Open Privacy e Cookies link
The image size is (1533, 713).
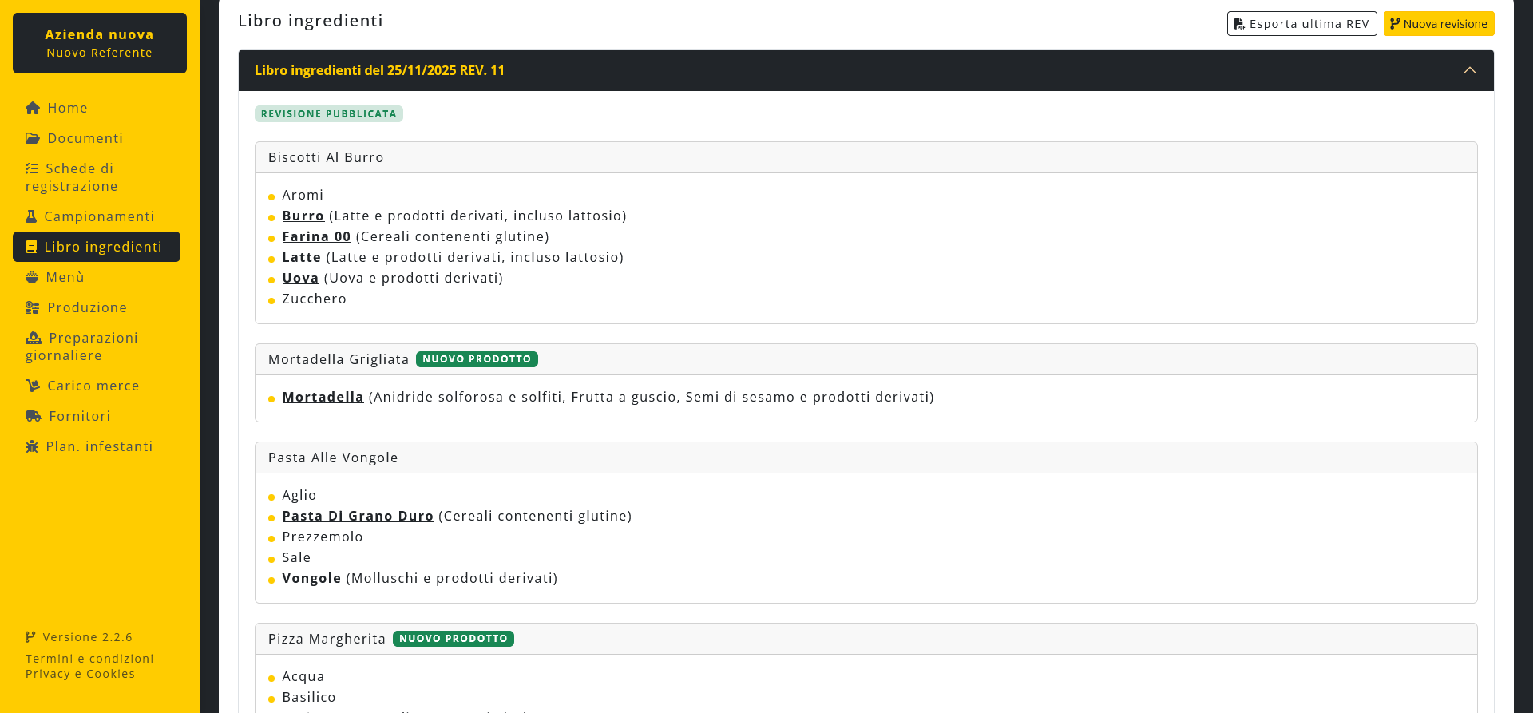(80, 674)
